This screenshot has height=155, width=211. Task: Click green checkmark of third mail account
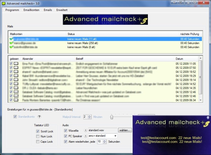11,47
